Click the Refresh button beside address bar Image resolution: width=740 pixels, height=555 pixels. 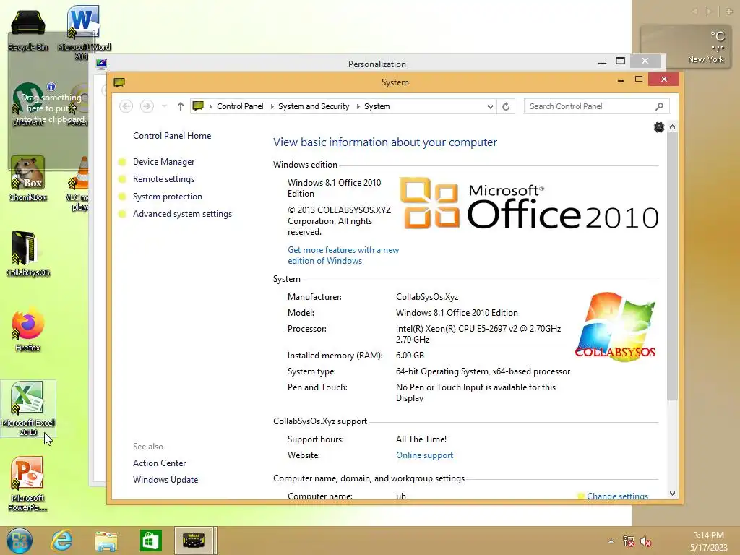506,106
